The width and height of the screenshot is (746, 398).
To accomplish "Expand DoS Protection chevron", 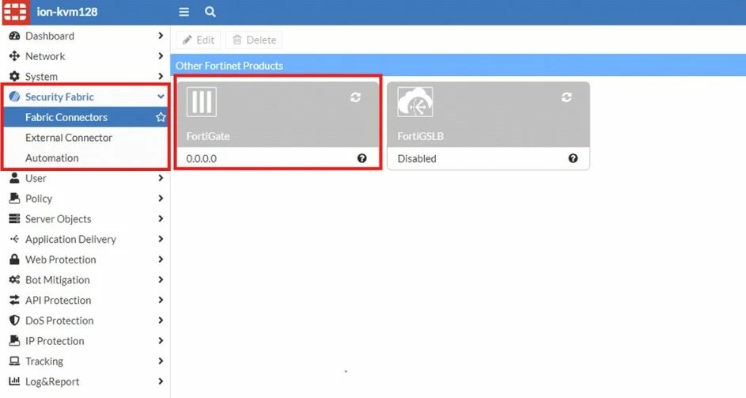I will point(161,320).
